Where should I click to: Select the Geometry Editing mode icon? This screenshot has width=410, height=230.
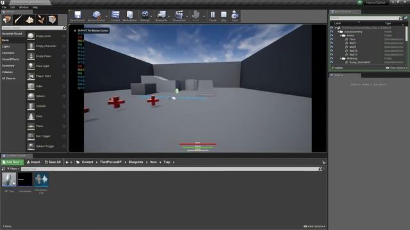[53, 20]
